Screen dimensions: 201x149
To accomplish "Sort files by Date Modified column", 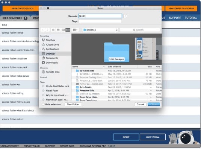I will coord(122,67).
